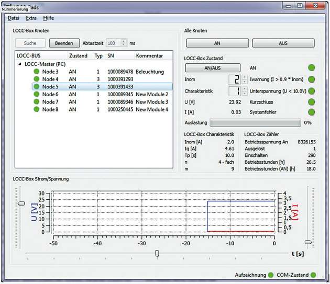The image size is (330, 284).
Task: Click the green status dot of Node 5
Action: coord(37,87)
